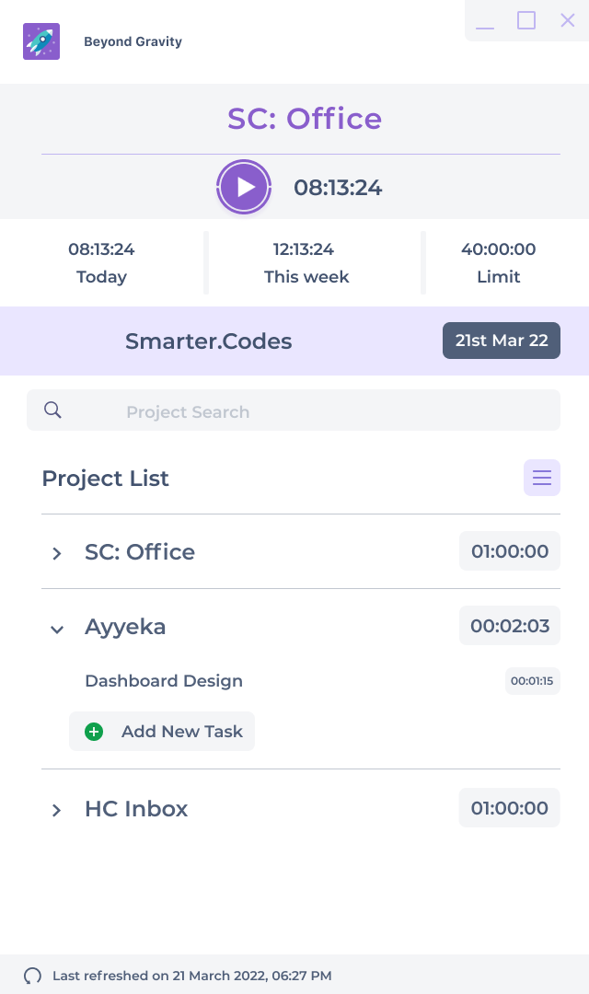Start the timer with the play button
The height and width of the screenshot is (994, 589).
[x=244, y=188]
